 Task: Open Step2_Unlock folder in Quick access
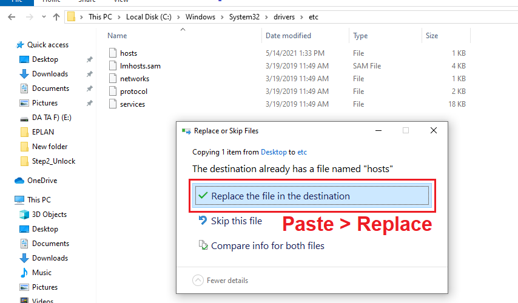pyautogui.click(x=53, y=161)
